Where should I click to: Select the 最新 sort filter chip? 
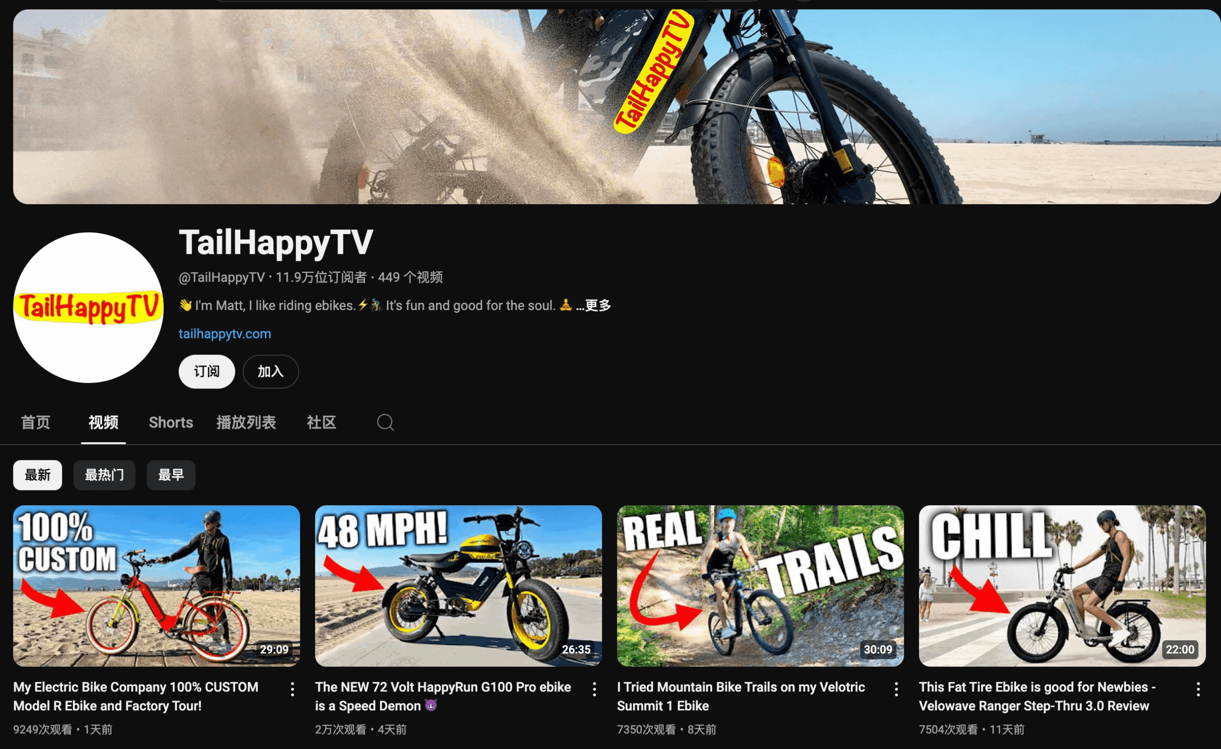click(38, 475)
